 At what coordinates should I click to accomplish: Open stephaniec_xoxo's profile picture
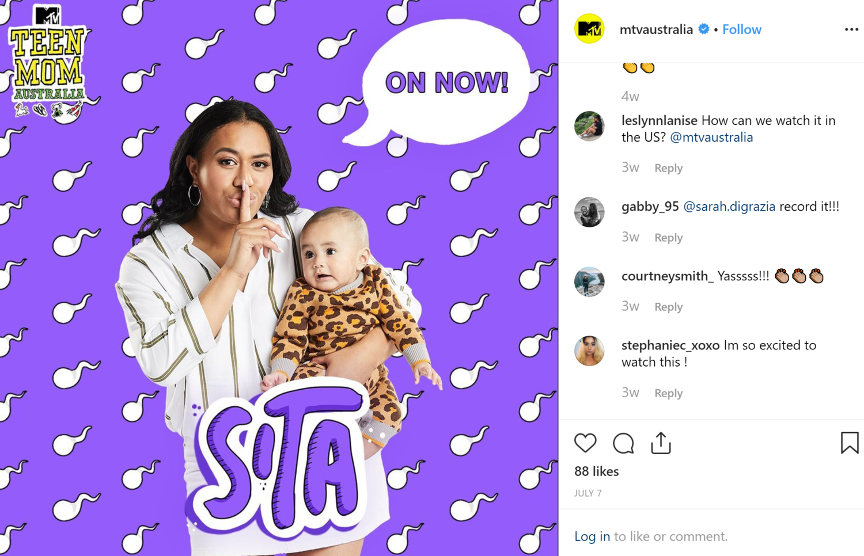click(589, 351)
